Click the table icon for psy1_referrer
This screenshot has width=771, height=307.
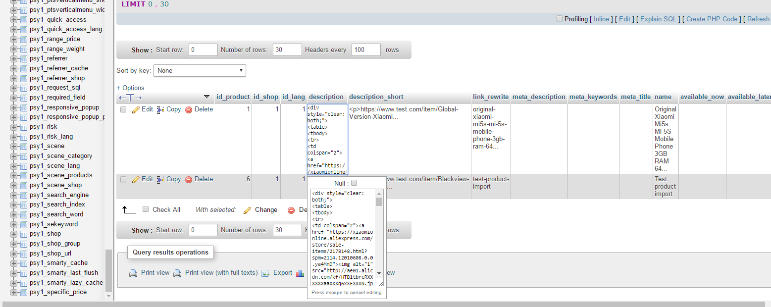[x=23, y=58]
